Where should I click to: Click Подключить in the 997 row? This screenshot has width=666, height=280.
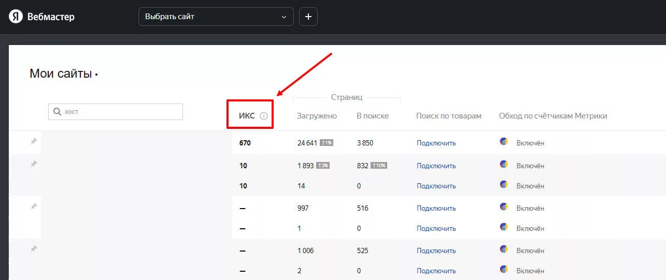(x=436, y=208)
